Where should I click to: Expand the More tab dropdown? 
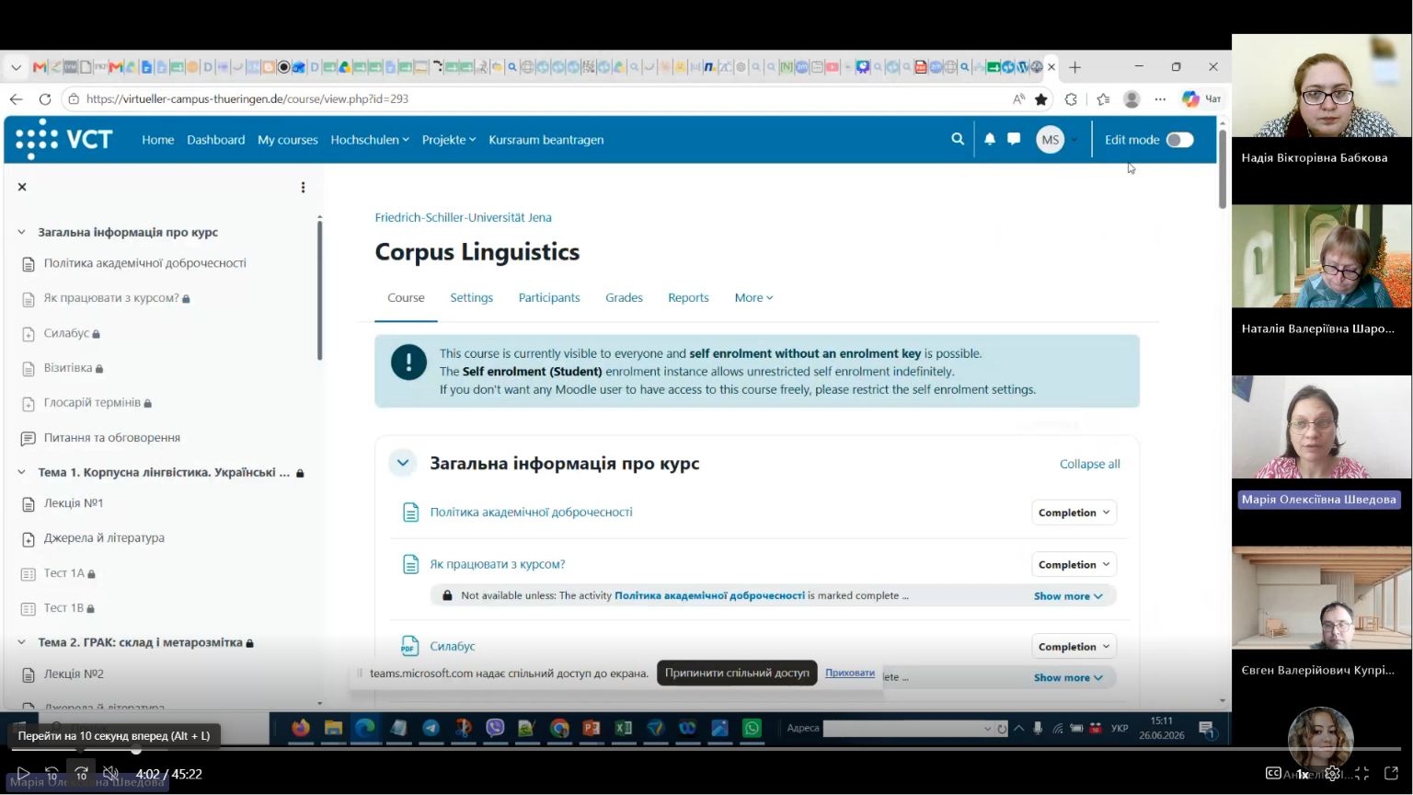[753, 297]
